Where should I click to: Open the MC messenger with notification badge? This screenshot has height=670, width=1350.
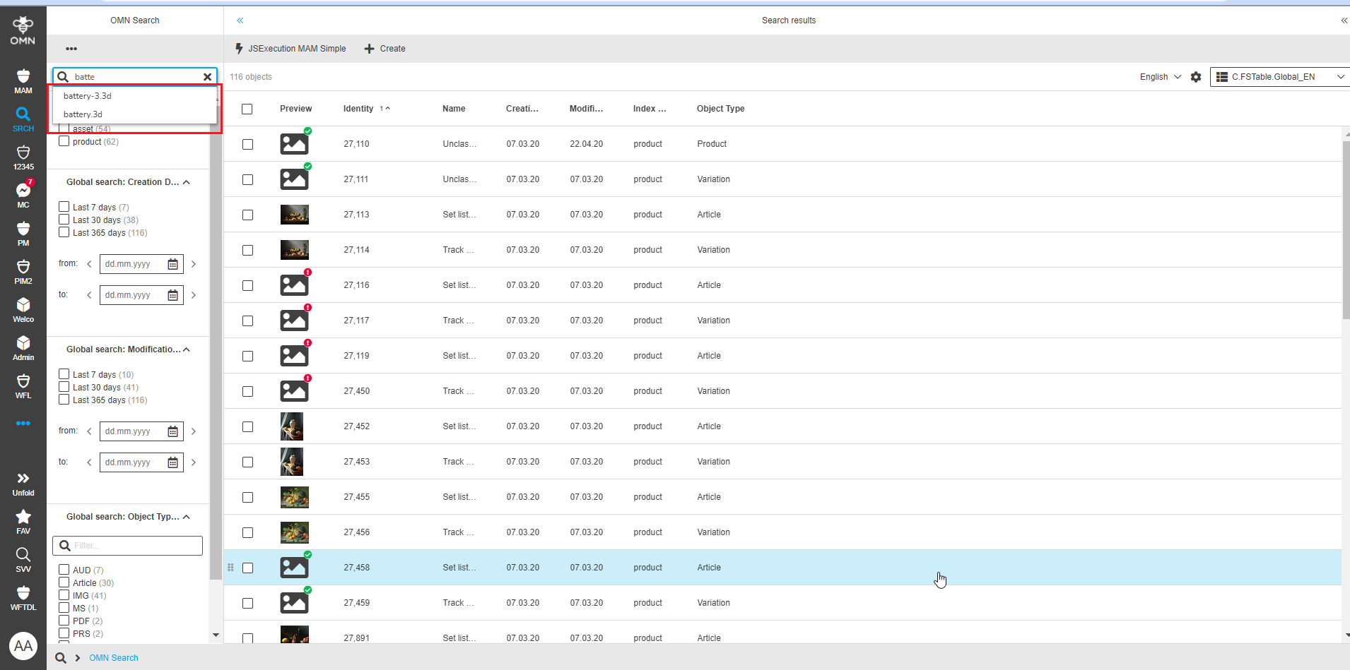(x=23, y=191)
